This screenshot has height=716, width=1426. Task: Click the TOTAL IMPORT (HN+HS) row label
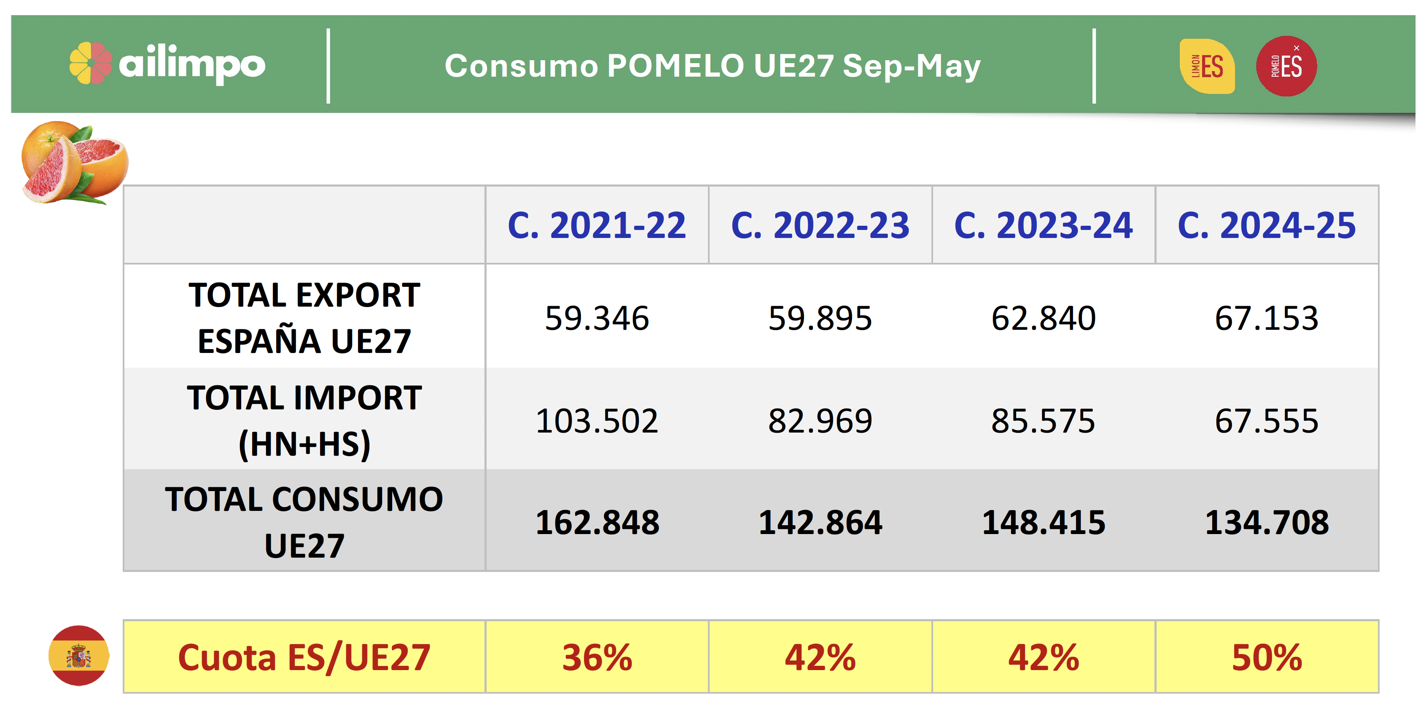[x=304, y=420]
